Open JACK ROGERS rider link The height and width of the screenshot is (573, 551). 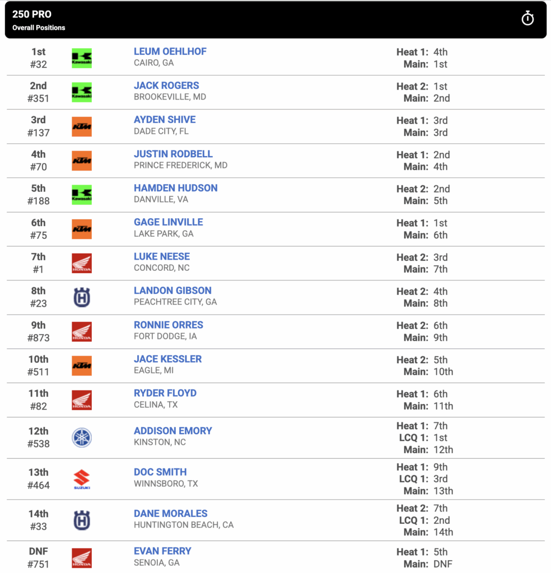tap(166, 86)
